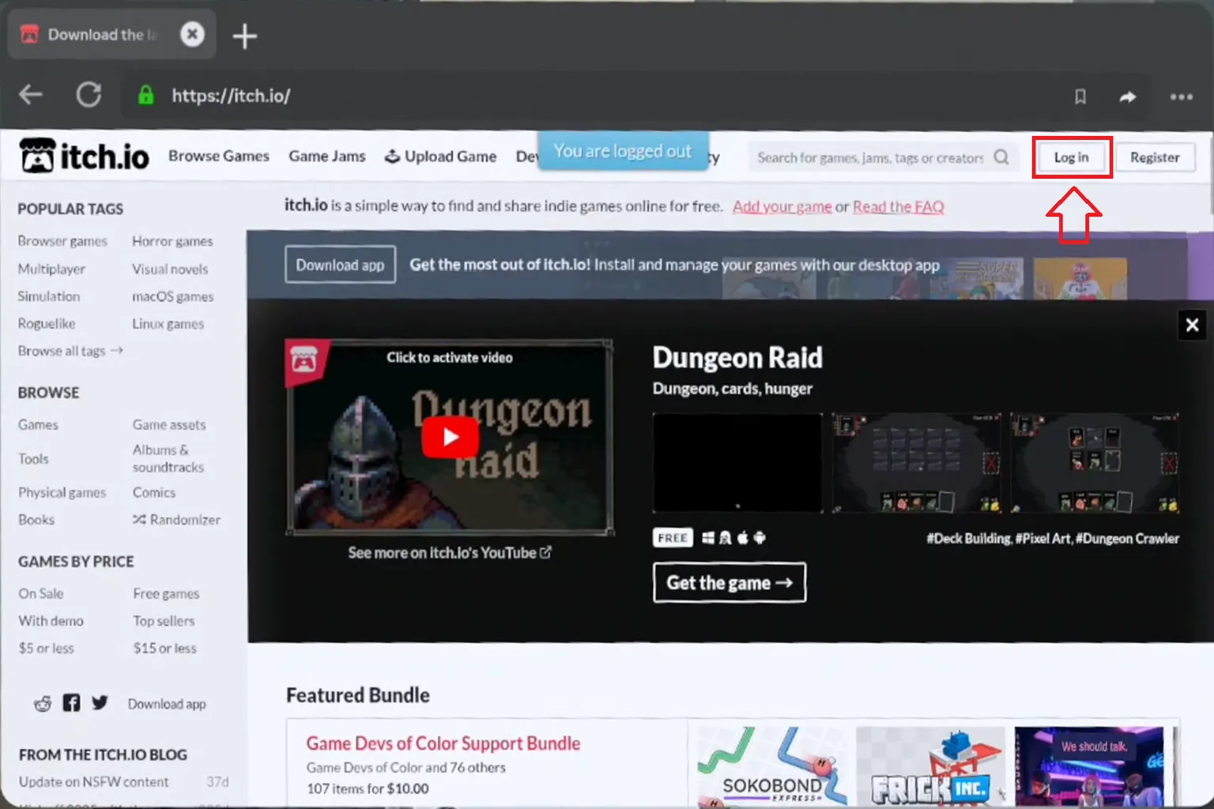Select the Browser games tag
The width and height of the screenshot is (1214, 809).
point(62,241)
